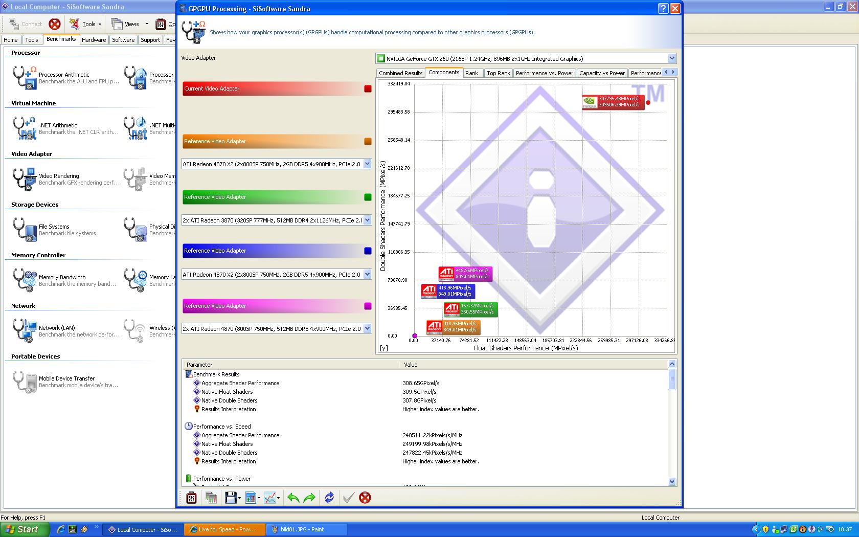The width and height of the screenshot is (859, 537).
Task: Click the red cancel icon in bottom toolbar
Action: tap(365, 498)
